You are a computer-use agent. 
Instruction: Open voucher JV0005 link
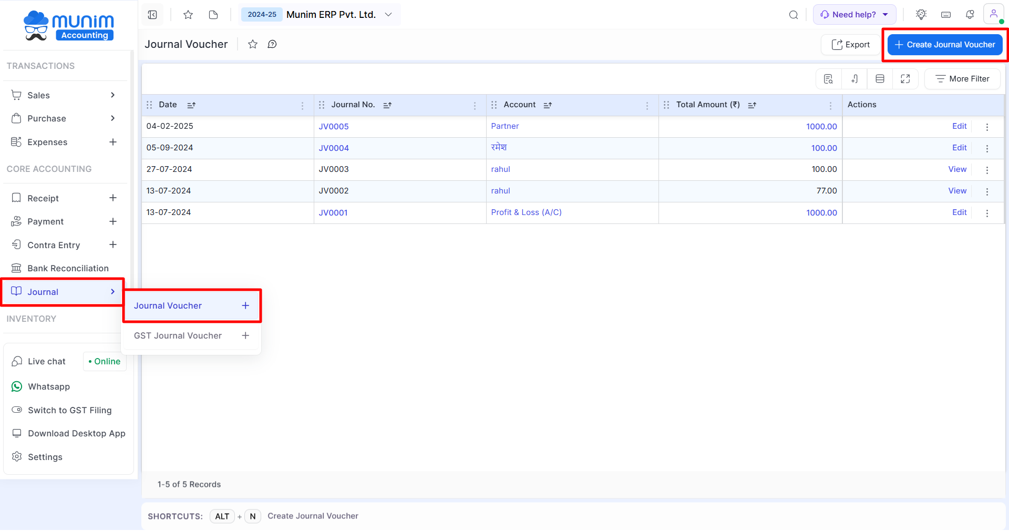(x=334, y=126)
